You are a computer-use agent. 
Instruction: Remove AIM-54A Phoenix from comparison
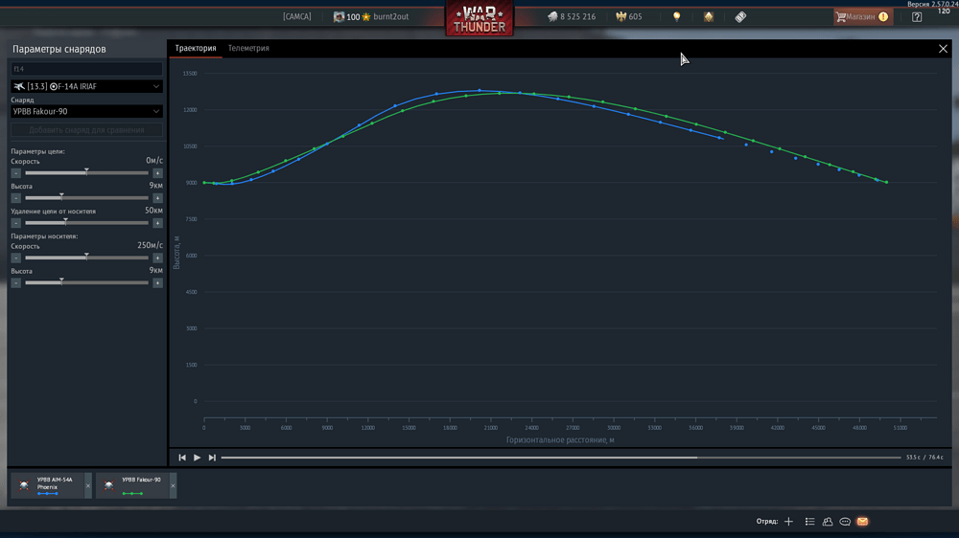click(88, 486)
